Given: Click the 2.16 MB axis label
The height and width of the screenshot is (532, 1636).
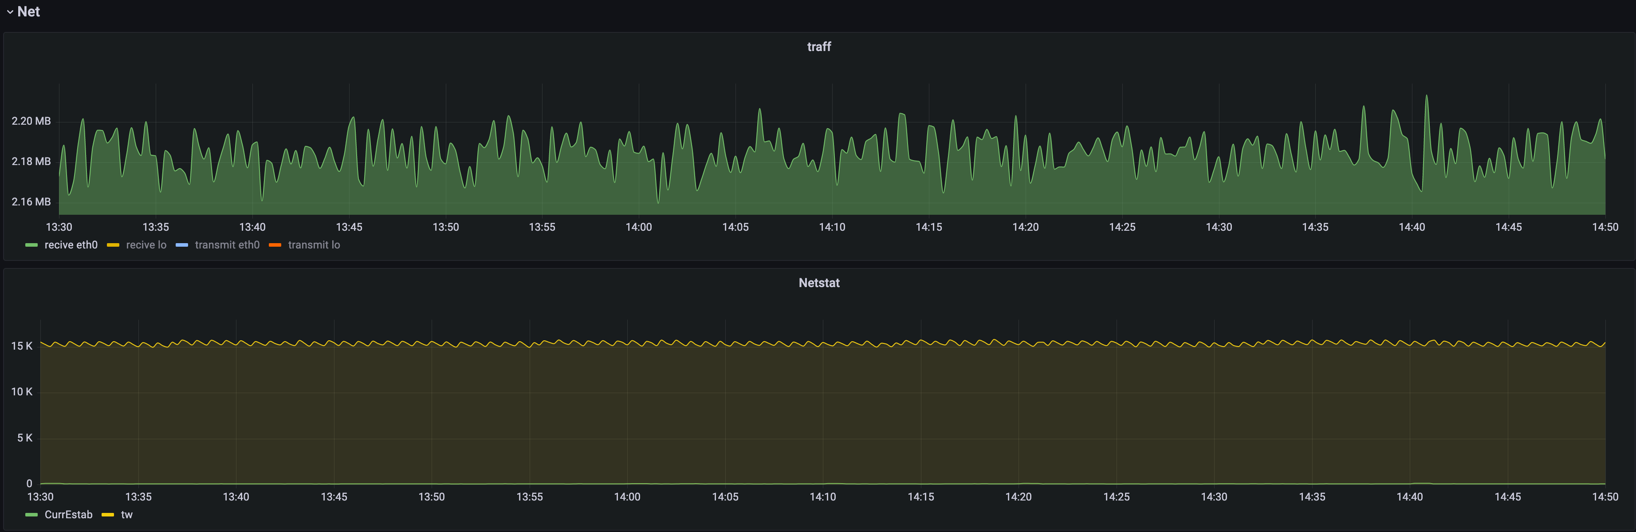Looking at the screenshot, I should click(x=31, y=201).
